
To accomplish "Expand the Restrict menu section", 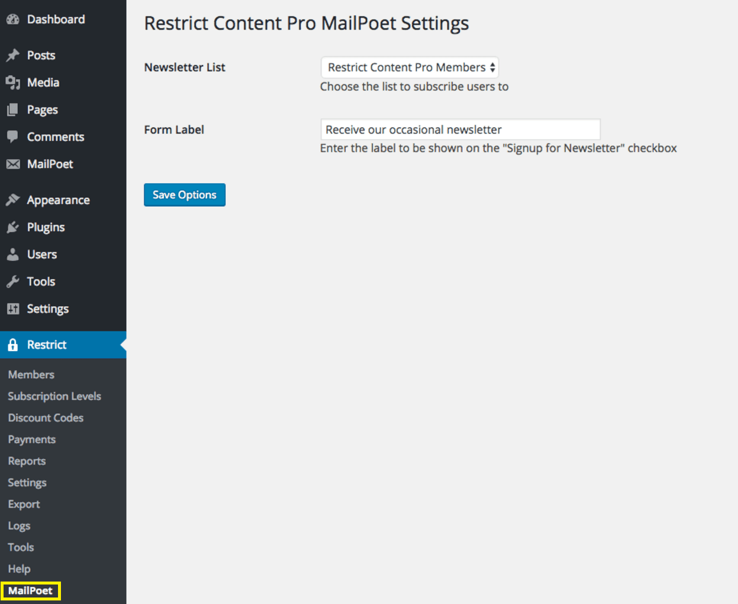I will [46, 345].
